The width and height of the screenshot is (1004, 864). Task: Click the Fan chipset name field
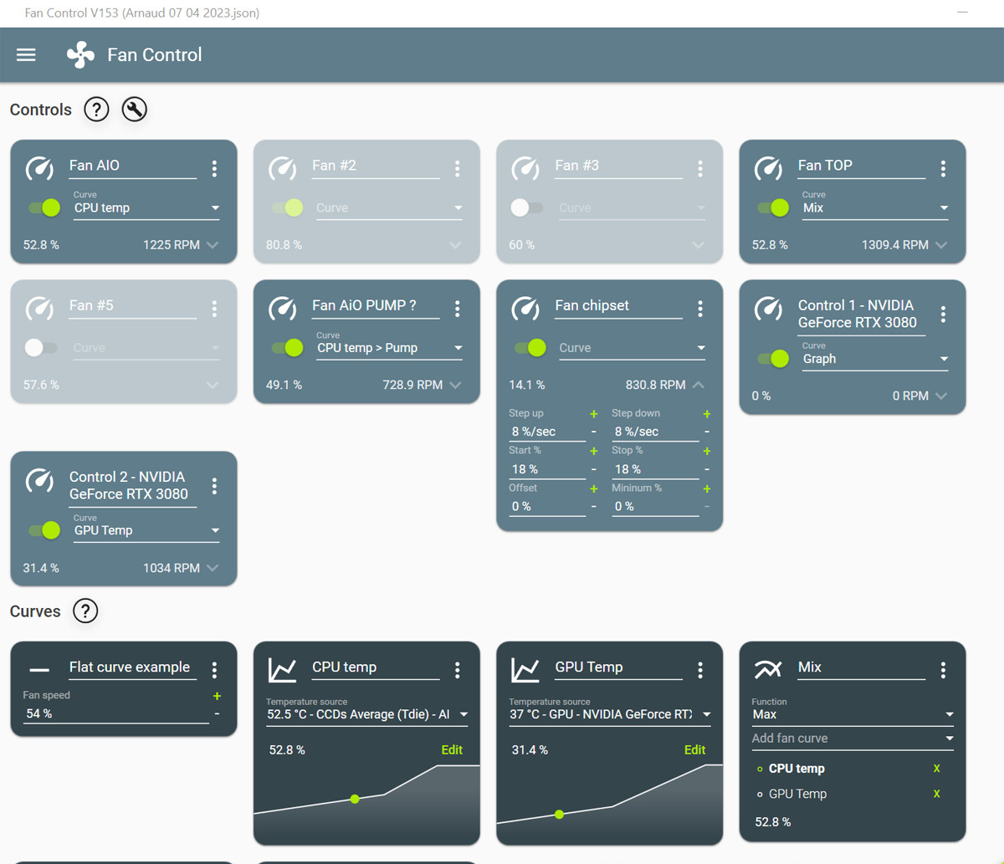(618, 306)
